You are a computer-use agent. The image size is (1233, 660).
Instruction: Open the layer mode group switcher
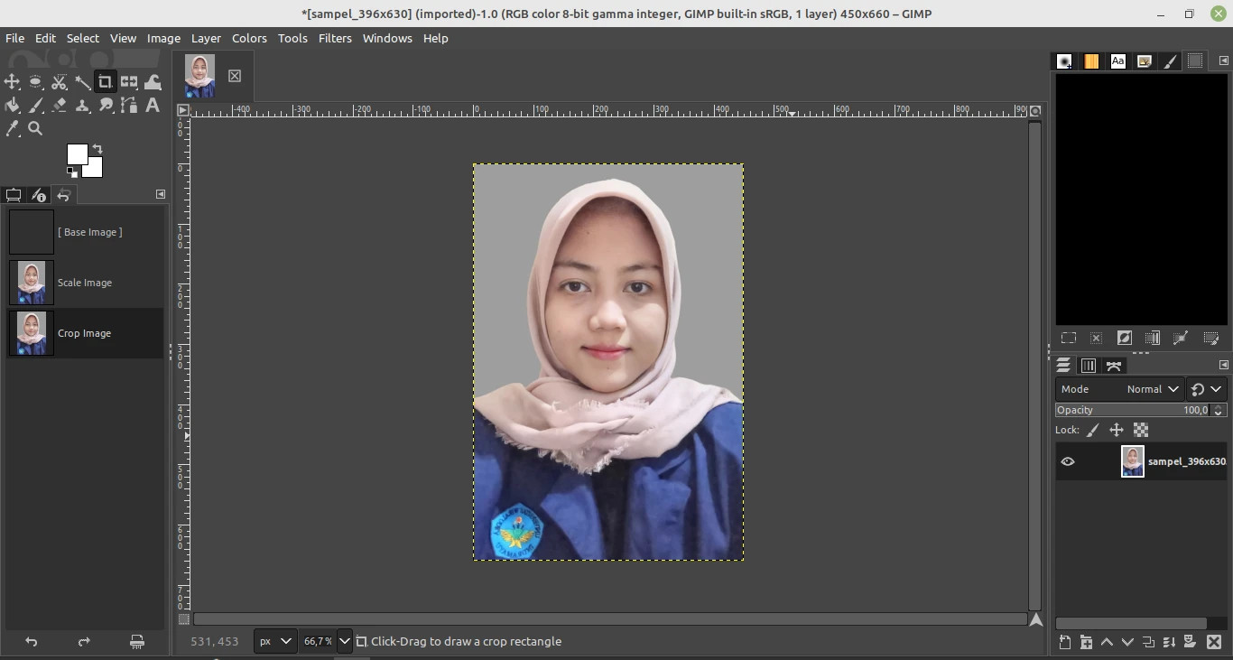click(1207, 389)
